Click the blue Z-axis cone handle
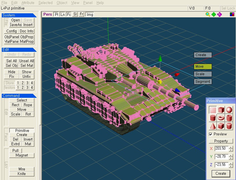This screenshot has width=236, height=180. (x=178, y=90)
